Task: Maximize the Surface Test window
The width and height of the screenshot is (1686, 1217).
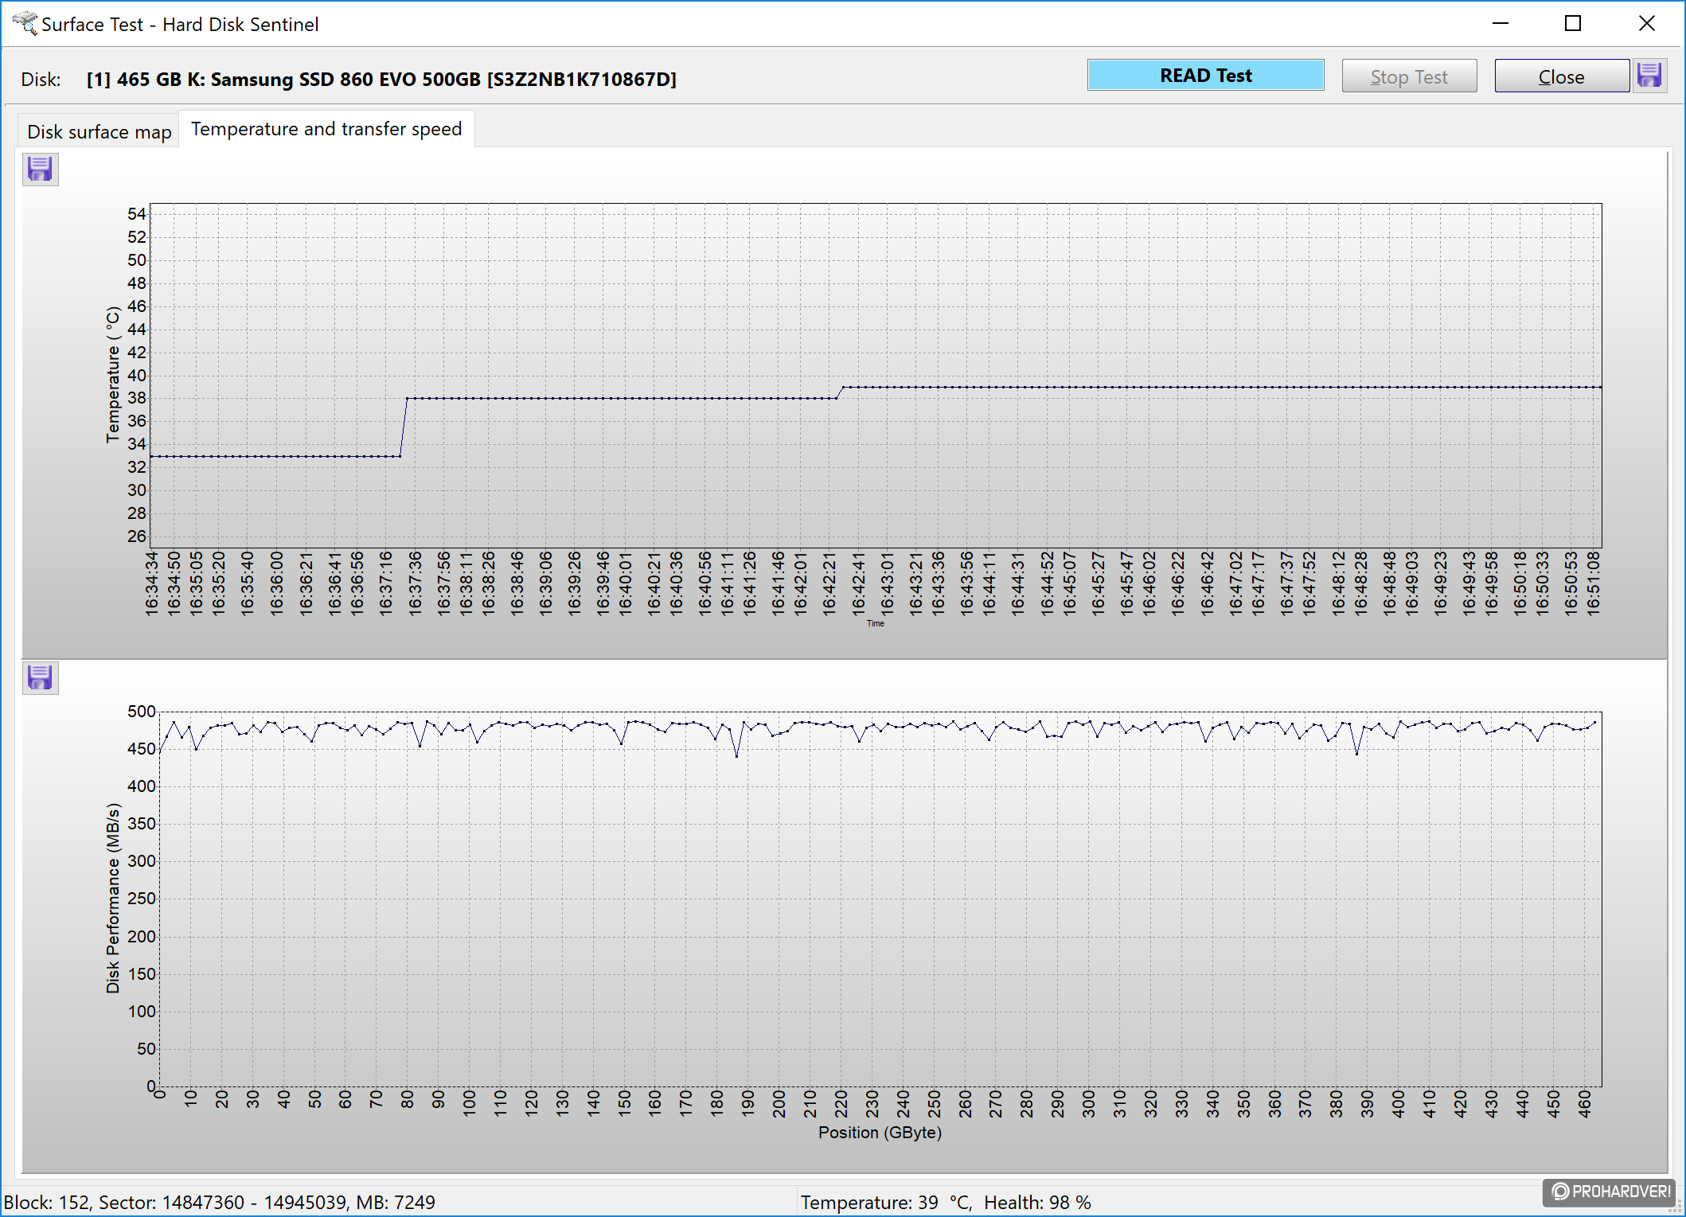Action: pos(1573,24)
